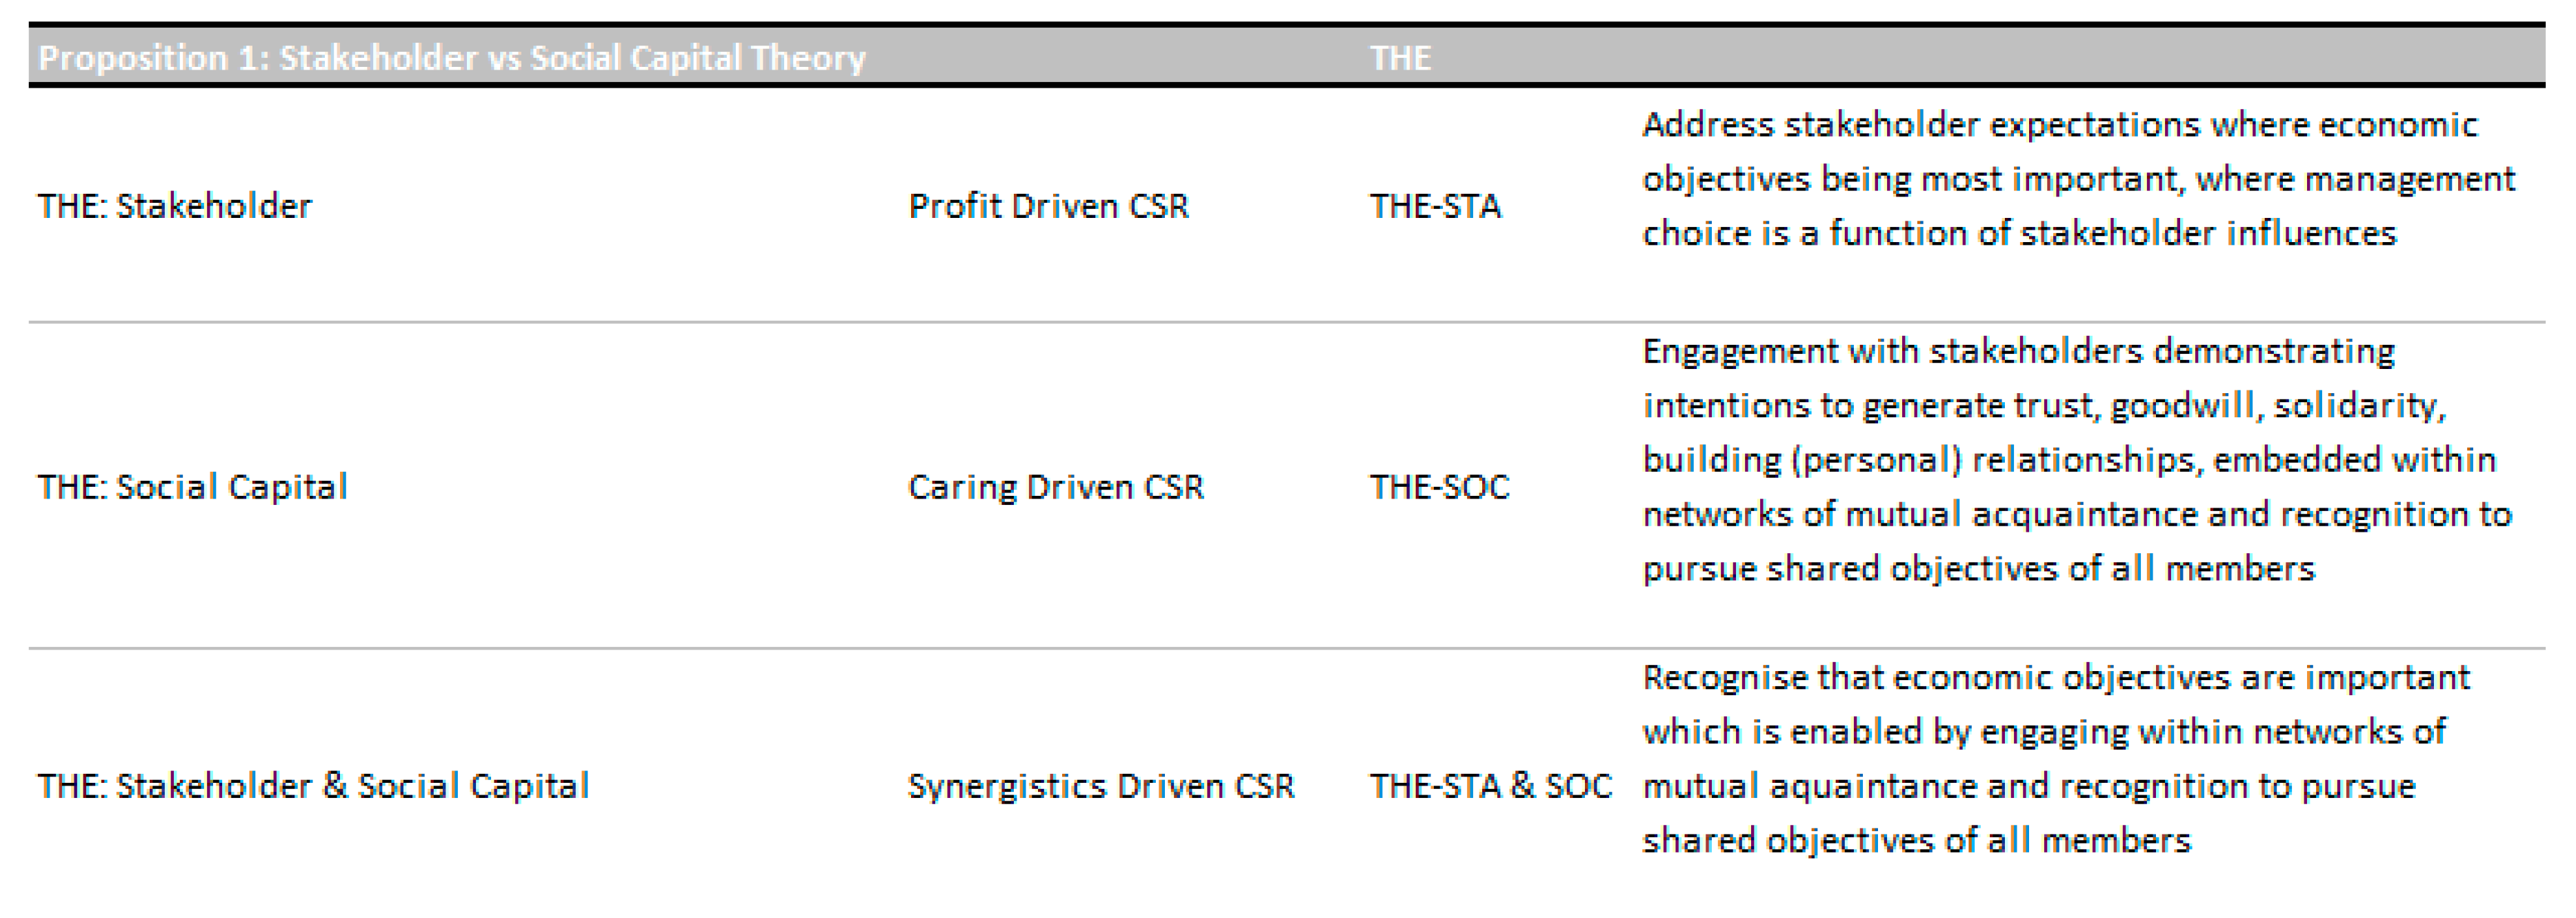Select the 'THE-SOC' code cell

1439,487
